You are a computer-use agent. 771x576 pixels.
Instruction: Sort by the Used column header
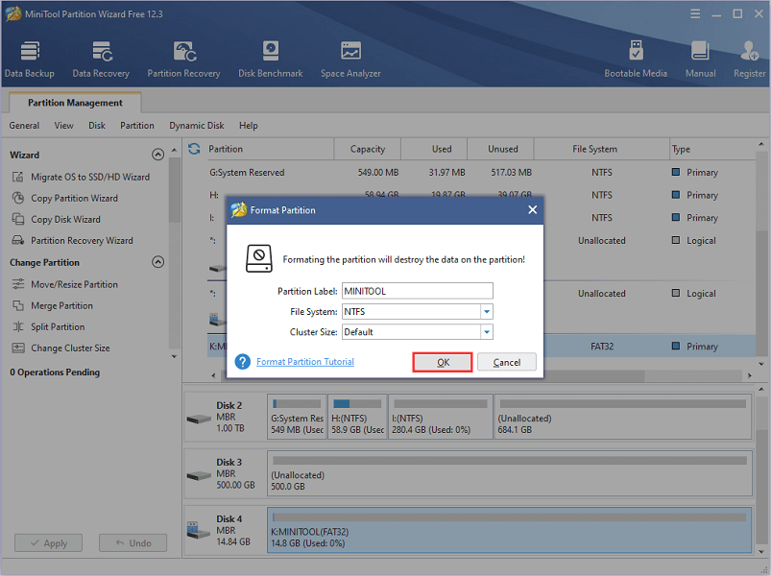(434, 149)
